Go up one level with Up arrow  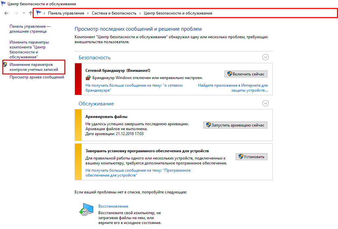[x=31, y=13]
